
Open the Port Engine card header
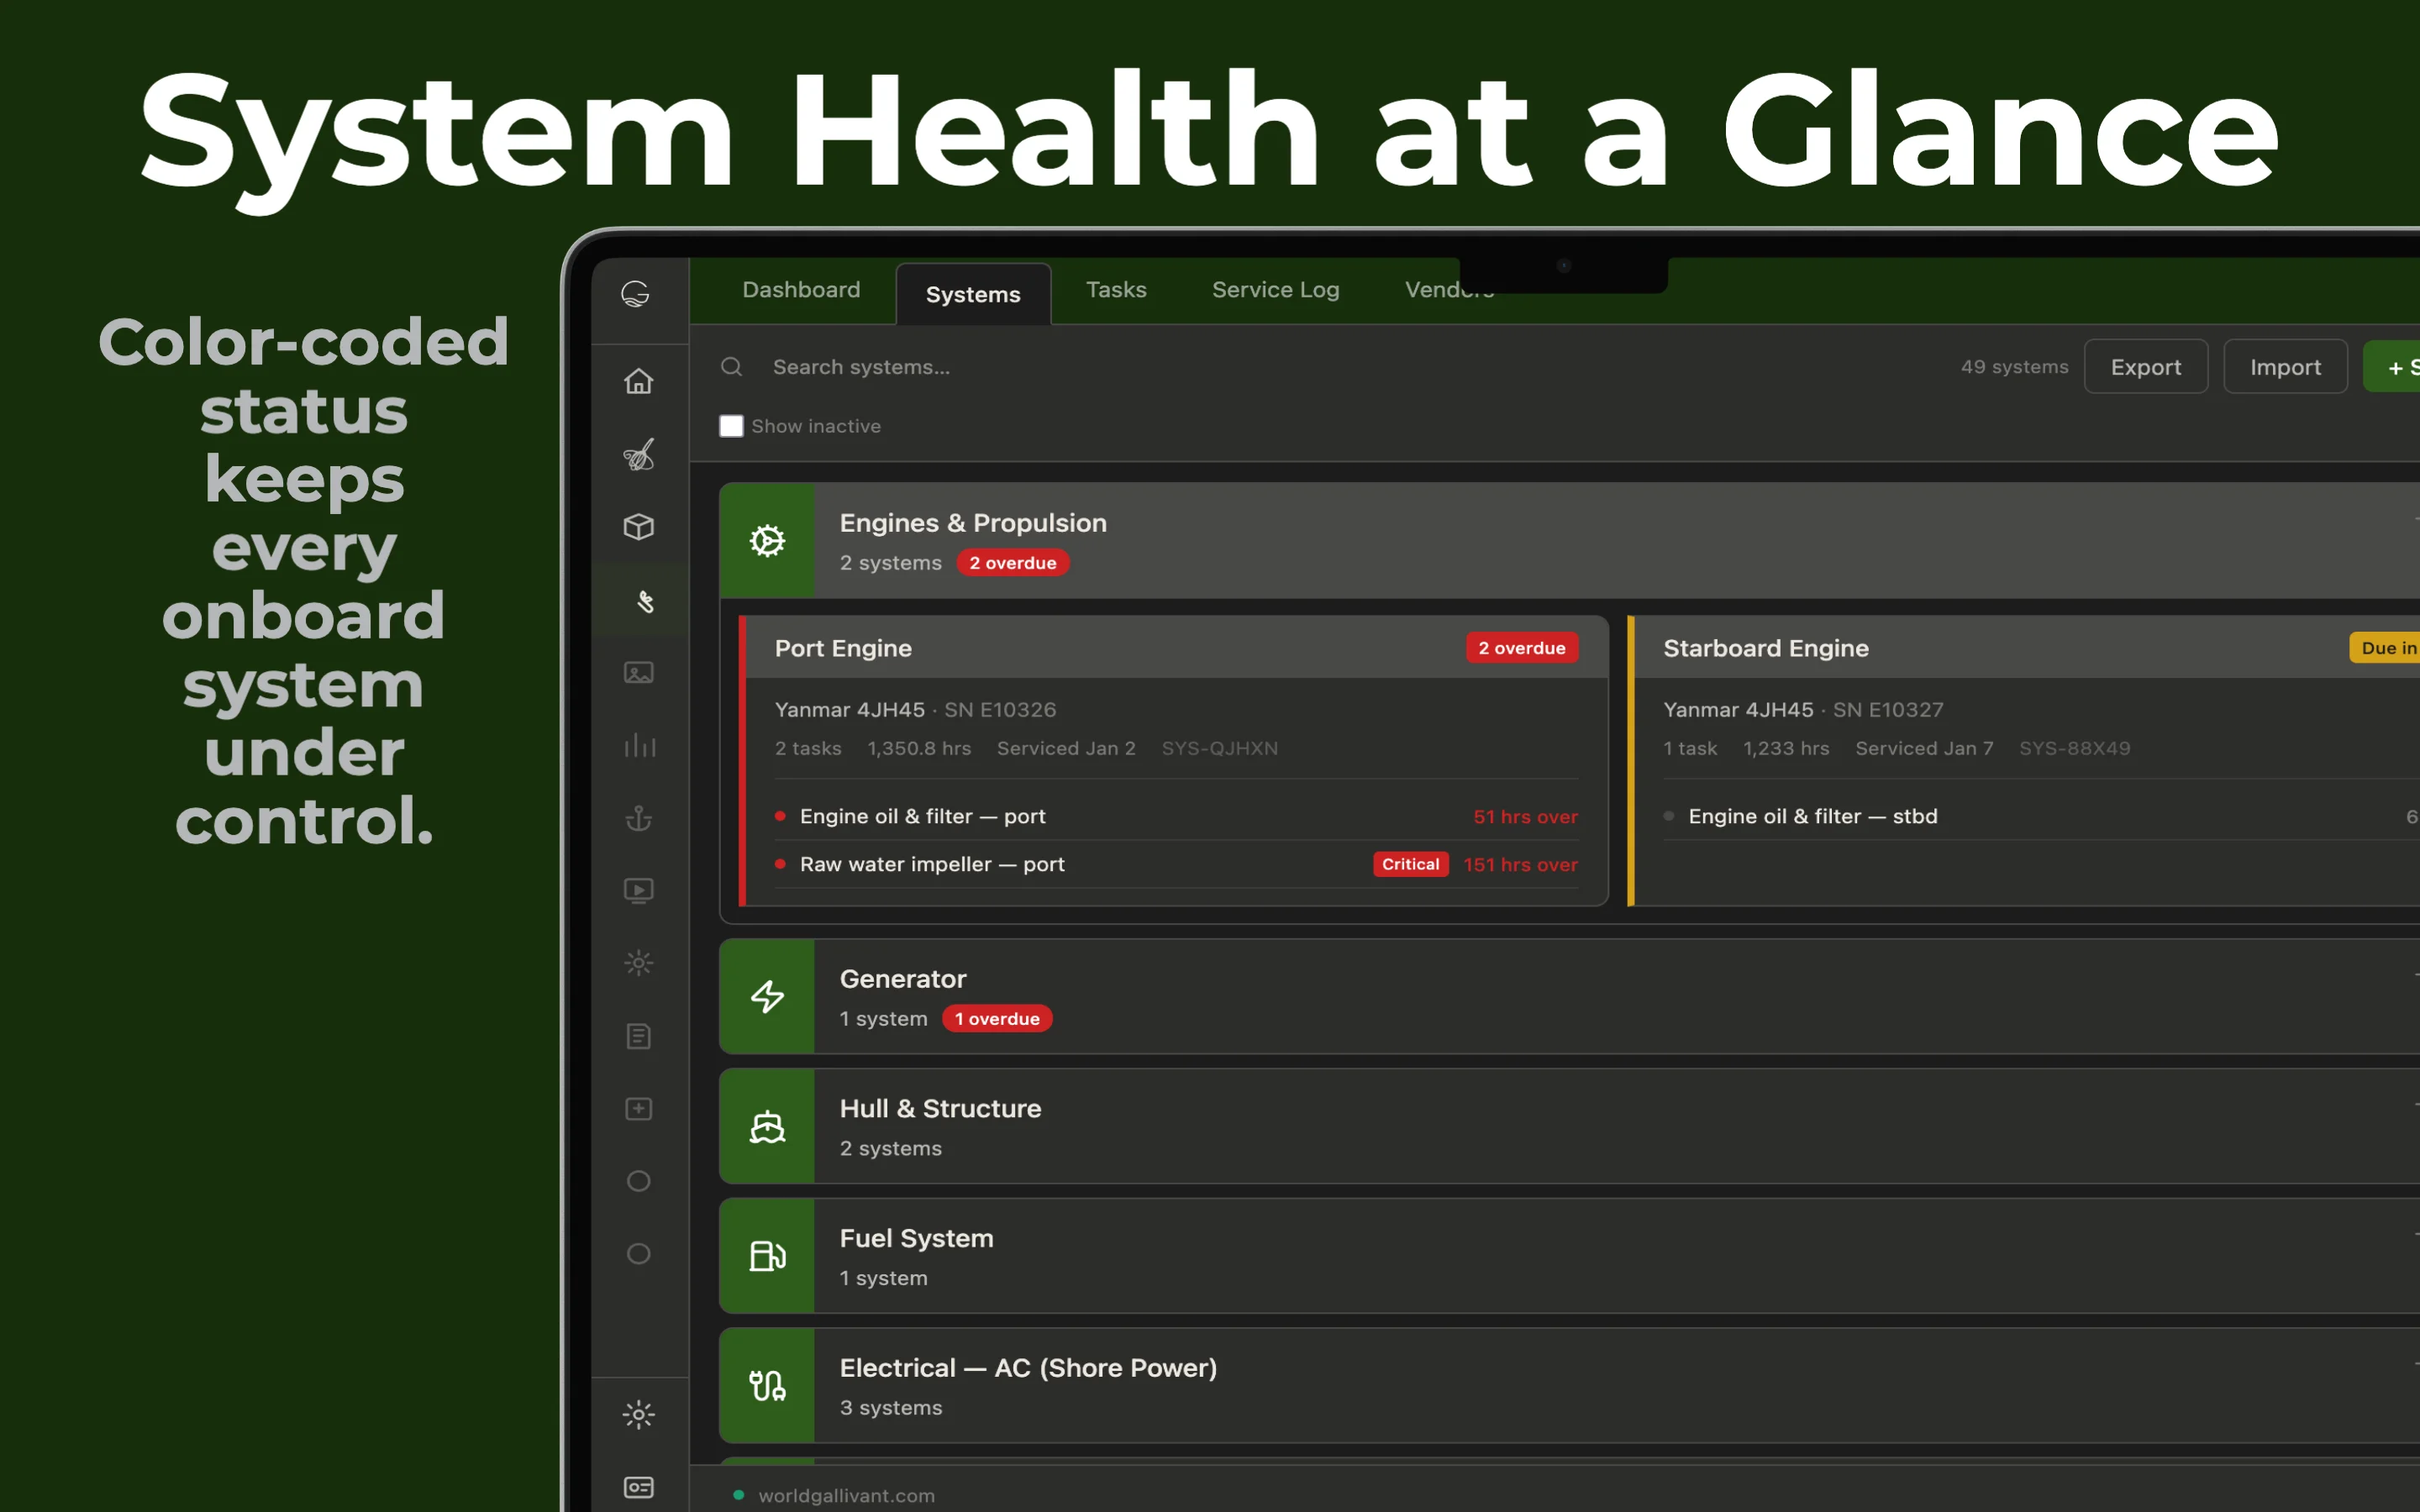[x=1177, y=648]
